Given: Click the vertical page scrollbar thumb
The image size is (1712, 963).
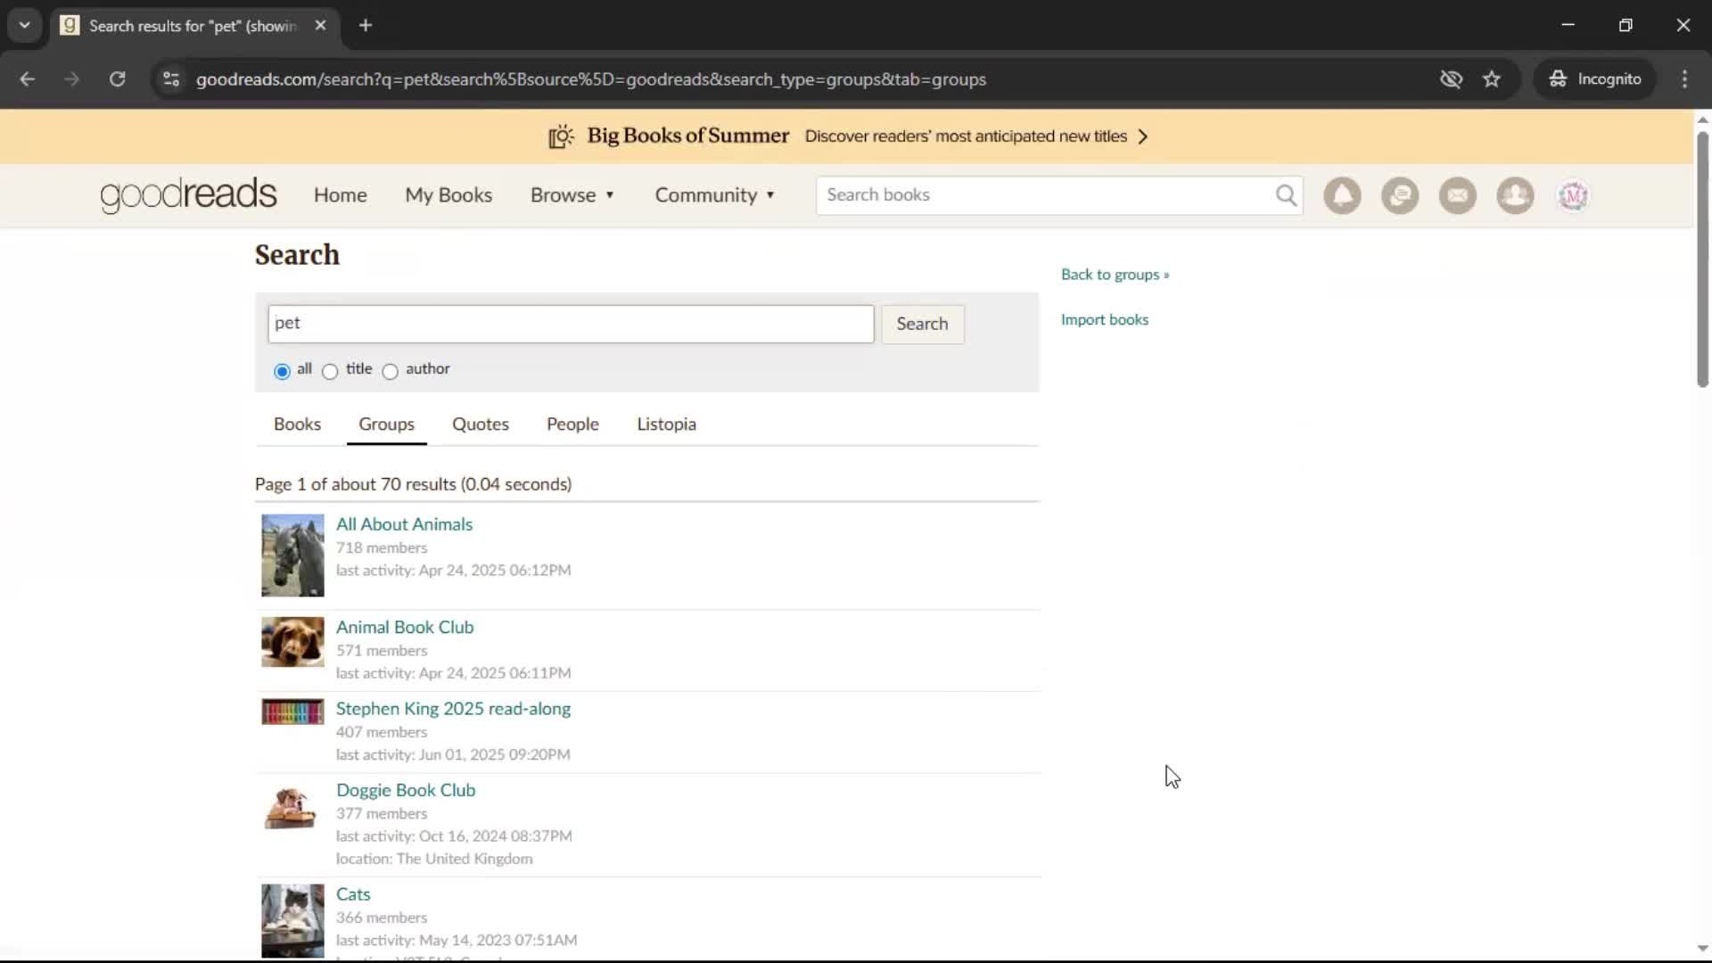Looking at the screenshot, I should click(1702, 259).
